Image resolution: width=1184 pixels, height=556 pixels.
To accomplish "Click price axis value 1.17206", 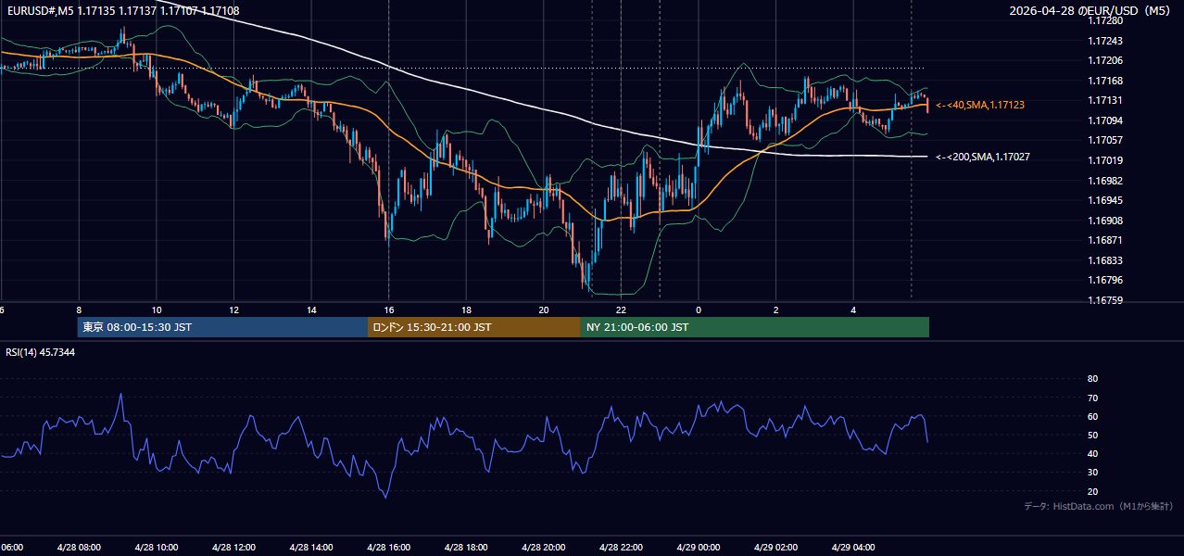I will (1105, 60).
